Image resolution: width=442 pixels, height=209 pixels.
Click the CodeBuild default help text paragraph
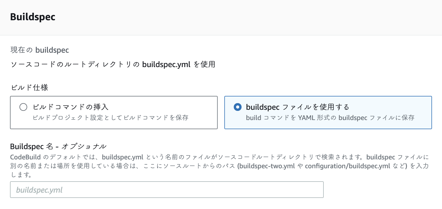tap(220, 166)
